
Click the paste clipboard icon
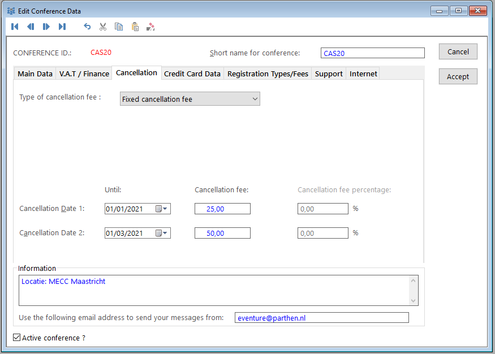[x=135, y=27]
